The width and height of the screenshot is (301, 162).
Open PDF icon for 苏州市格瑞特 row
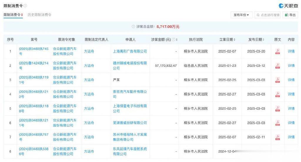(277, 137)
